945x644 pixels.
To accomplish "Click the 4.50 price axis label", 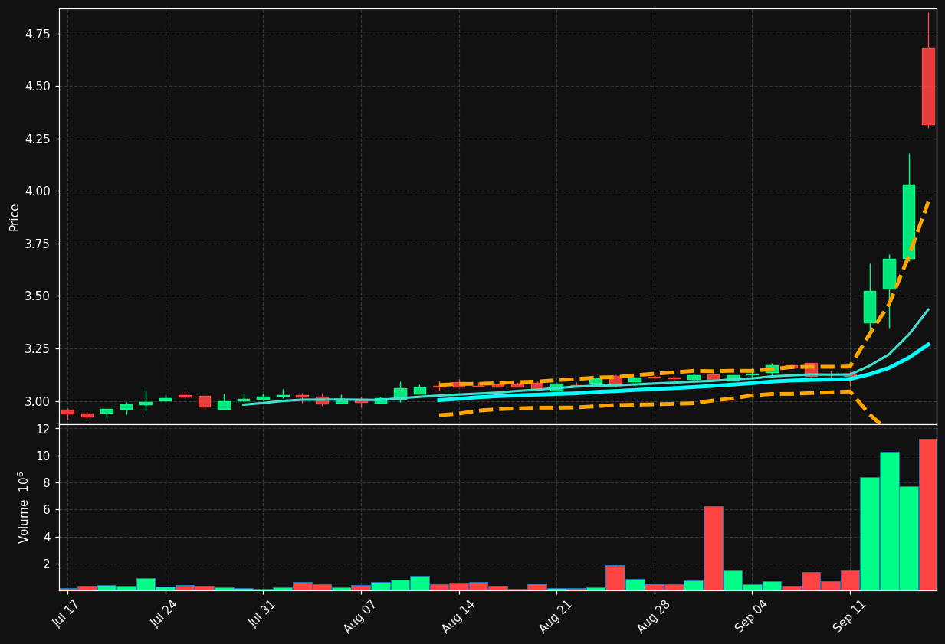I will 38,87.
